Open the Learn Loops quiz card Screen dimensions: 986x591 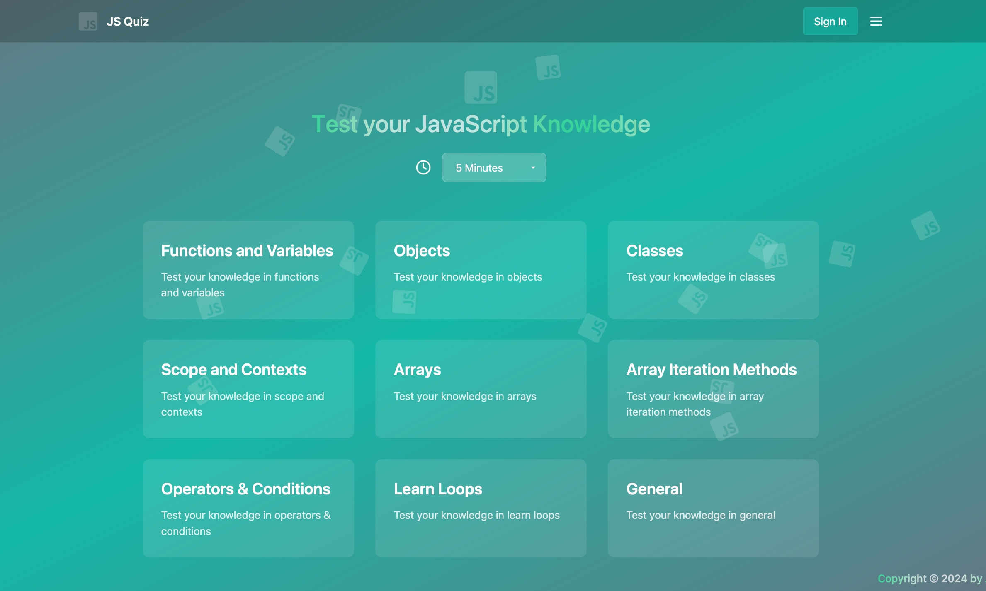click(x=481, y=508)
